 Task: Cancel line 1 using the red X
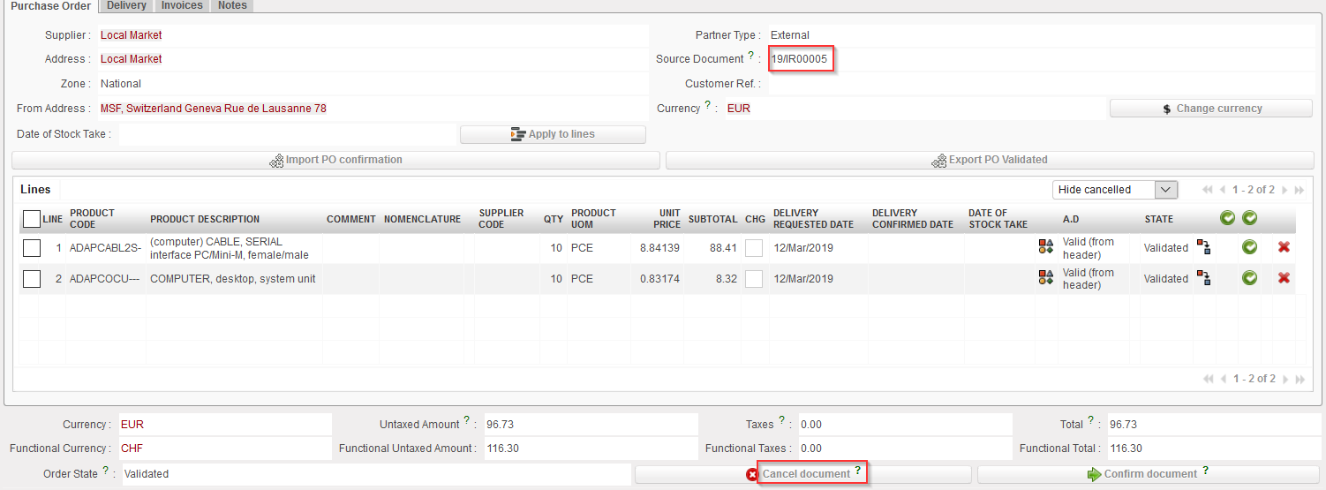(x=1284, y=247)
